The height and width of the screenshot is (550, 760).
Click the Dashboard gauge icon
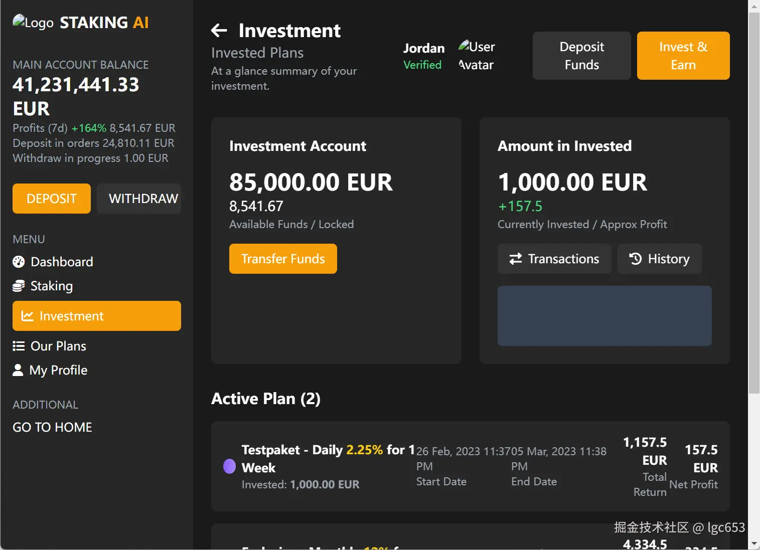(x=19, y=262)
